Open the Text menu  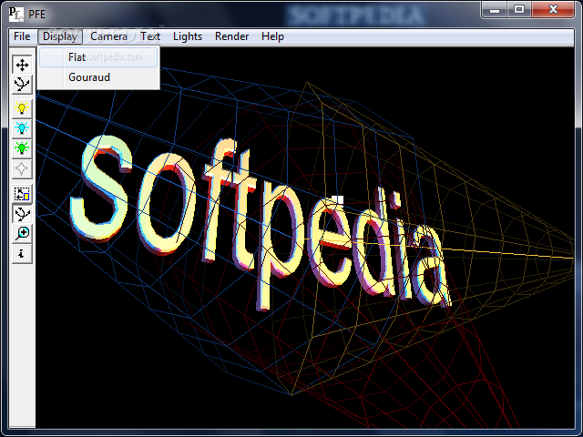pos(150,36)
